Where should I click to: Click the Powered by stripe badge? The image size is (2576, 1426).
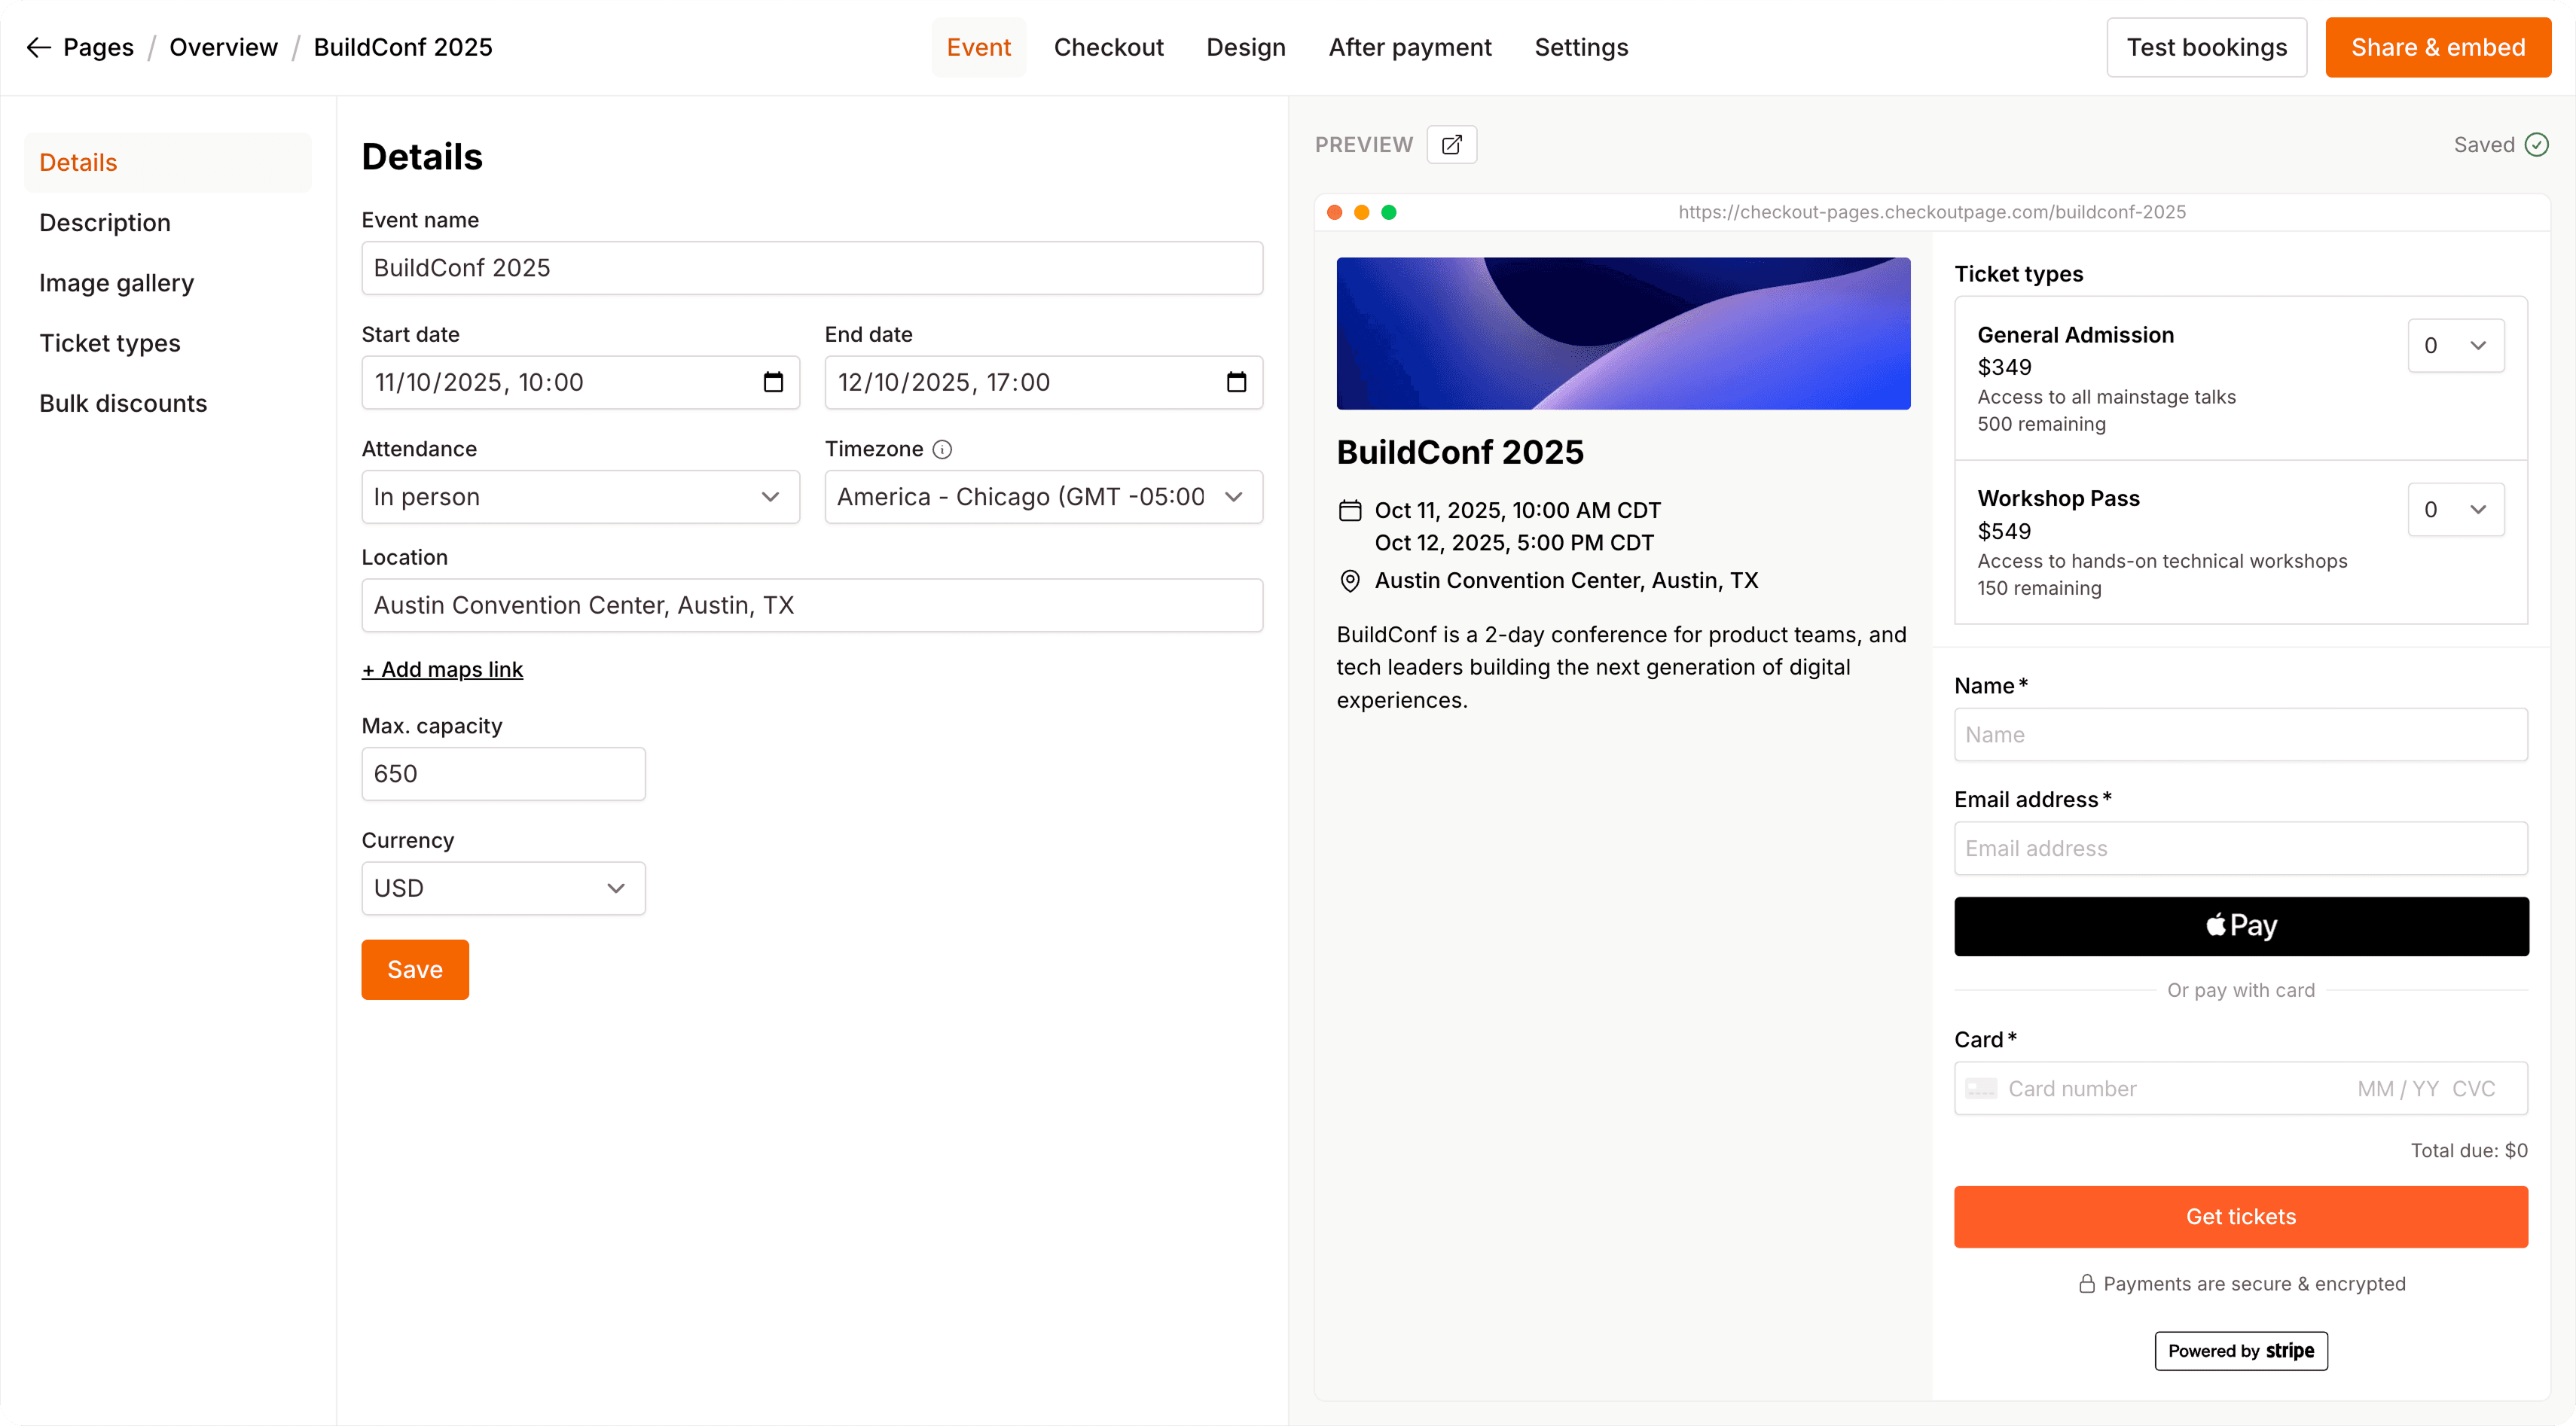click(x=2240, y=1351)
